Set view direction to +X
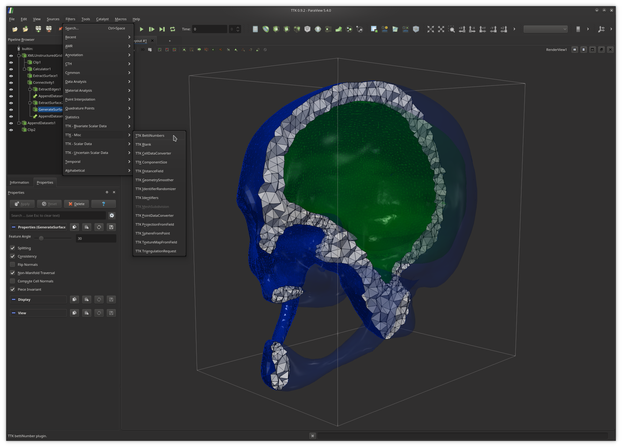 coord(462,29)
